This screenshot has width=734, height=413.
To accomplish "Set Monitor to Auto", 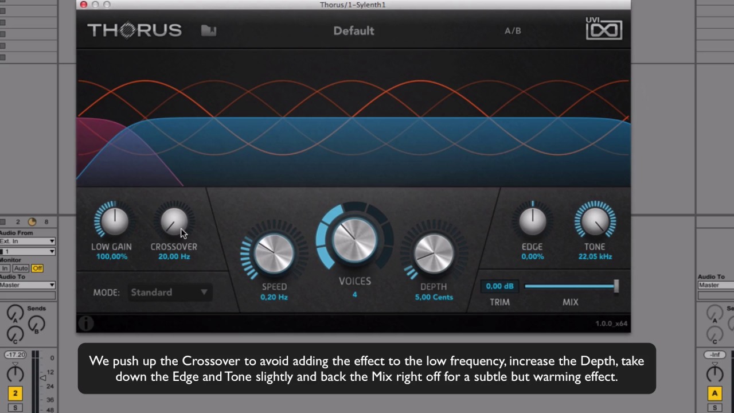I will 21,268.
